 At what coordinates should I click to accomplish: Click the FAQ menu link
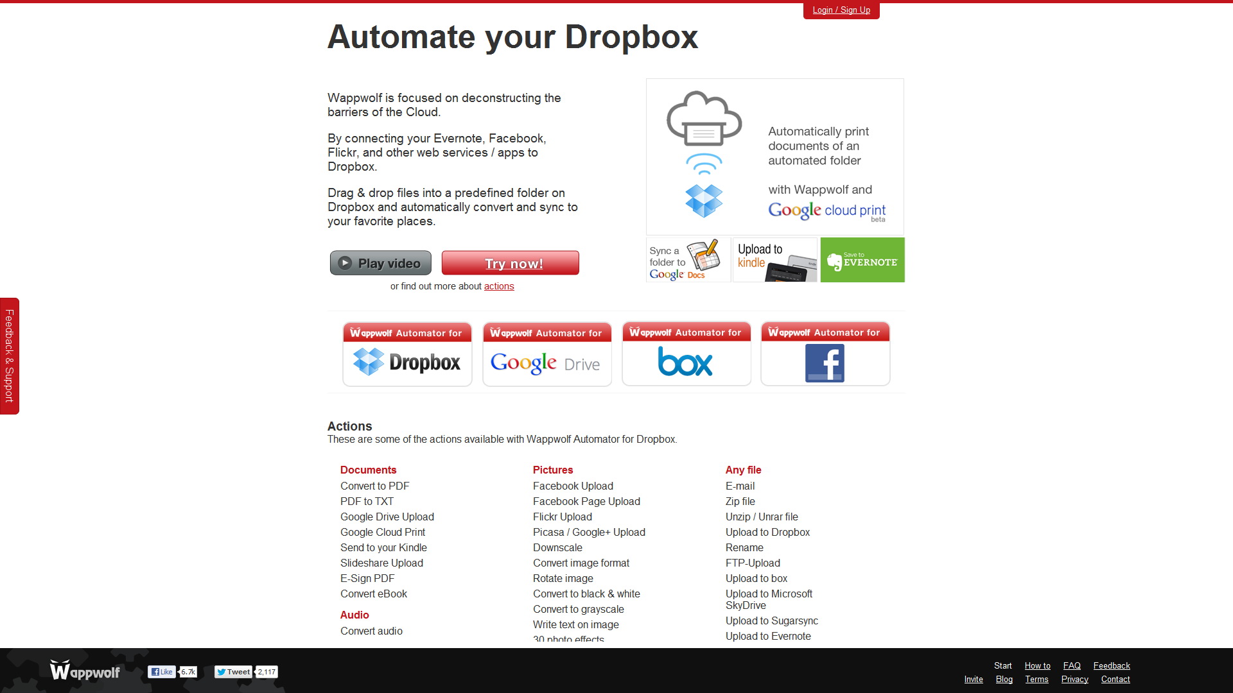pos(1072,665)
